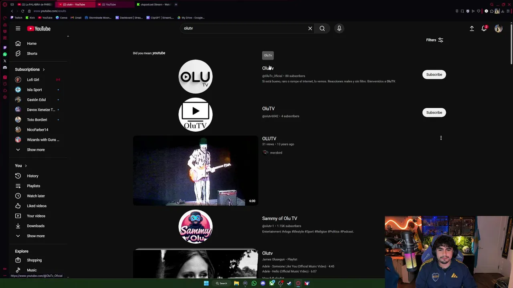Open the OLUTV video title
The width and height of the screenshot is (513, 288).
[269, 138]
